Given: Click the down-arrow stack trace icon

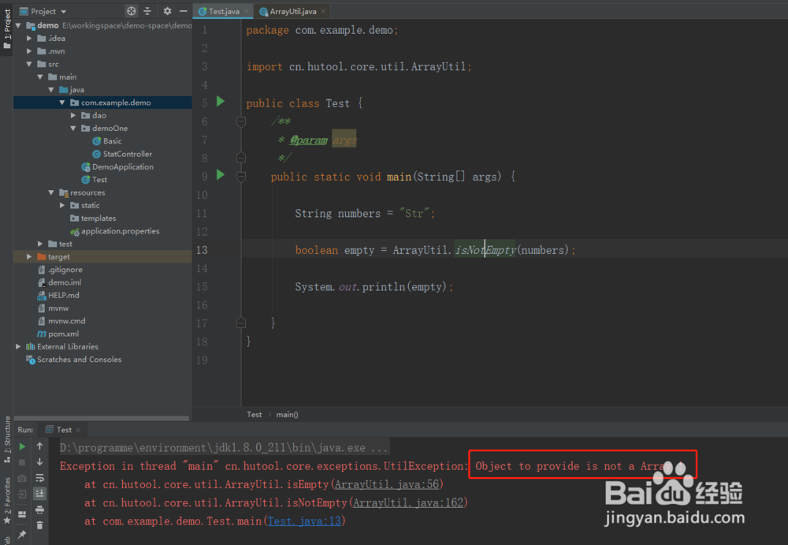Looking at the screenshot, I should (39, 462).
